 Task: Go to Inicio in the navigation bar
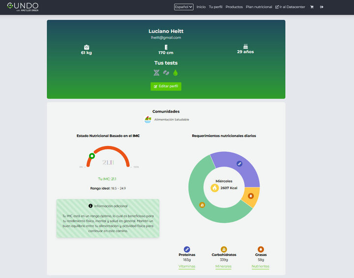click(201, 7)
